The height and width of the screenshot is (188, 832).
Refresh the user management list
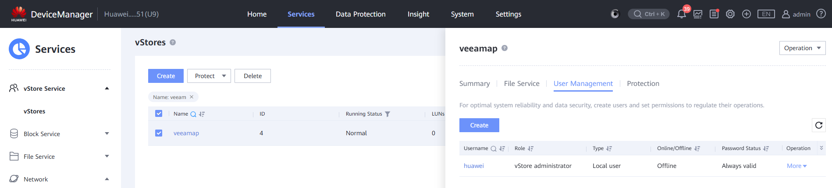coord(819,125)
